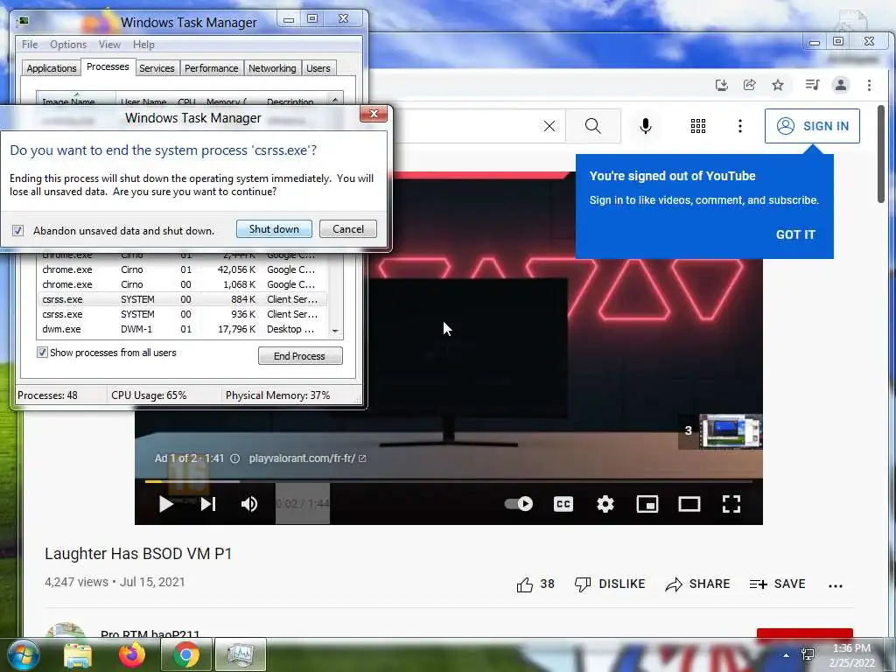Image resolution: width=896 pixels, height=672 pixels.
Task: Bookmark page with the star icon
Action: (778, 85)
